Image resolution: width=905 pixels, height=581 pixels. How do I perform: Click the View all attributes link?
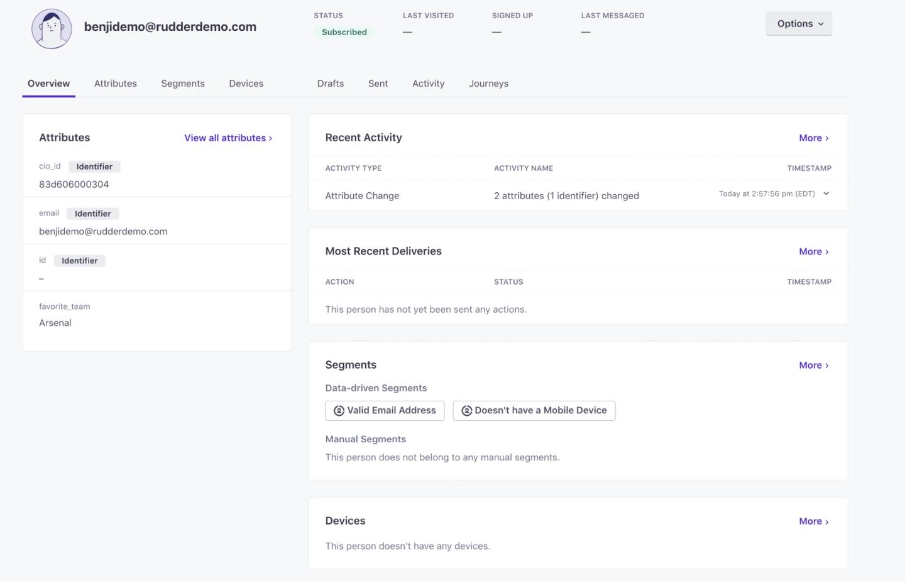tap(228, 138)
